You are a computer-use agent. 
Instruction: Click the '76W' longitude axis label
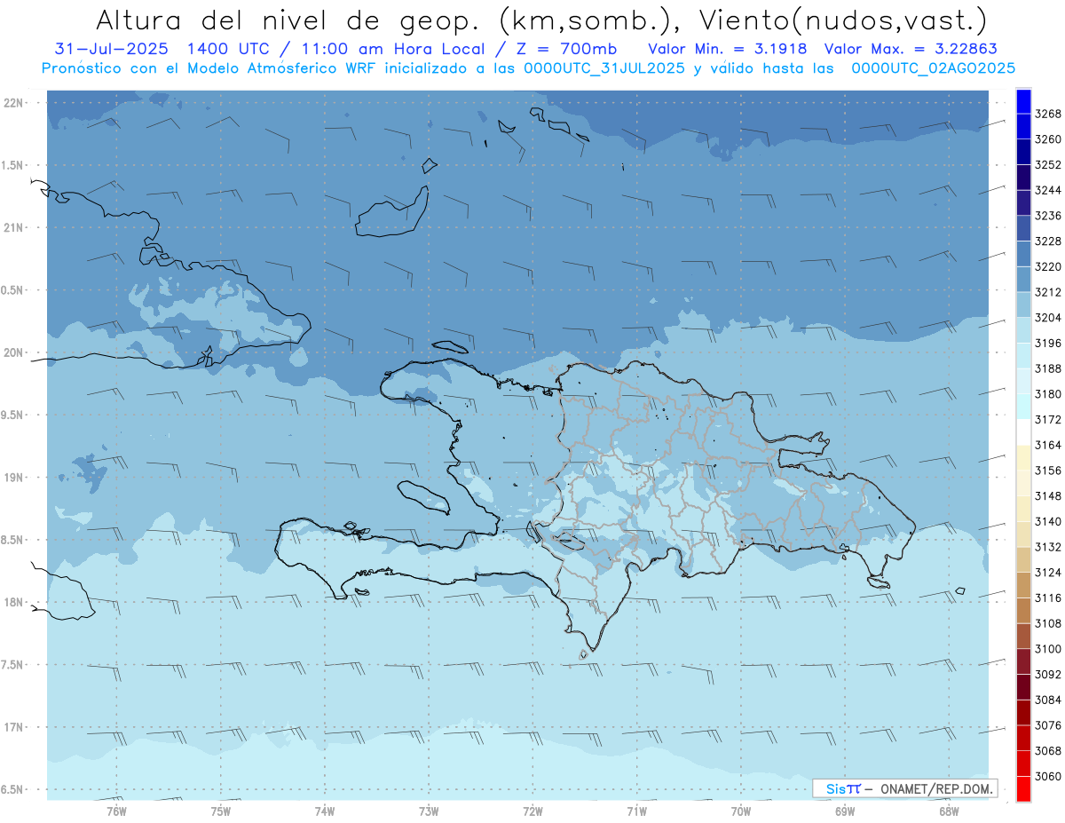(116, 811)
